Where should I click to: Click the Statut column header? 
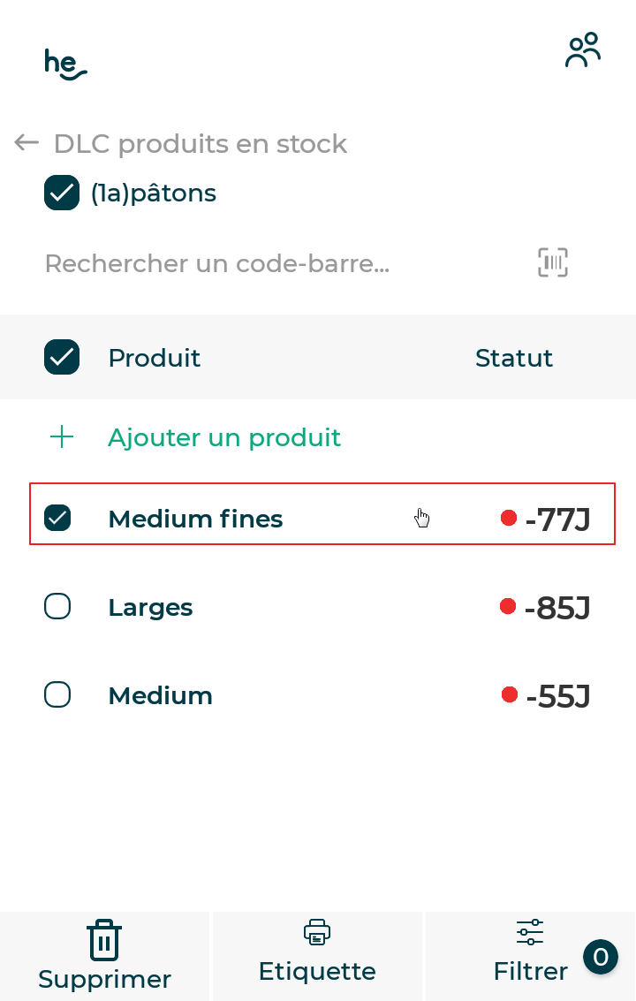pyautogui.click(x=513, y=357)
